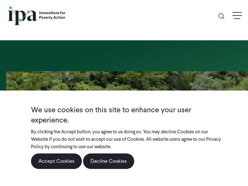The width and height of the screenshot is (248, 186).
Task: Click the word "experience." in the cookie heading
Action: [50, 120]
